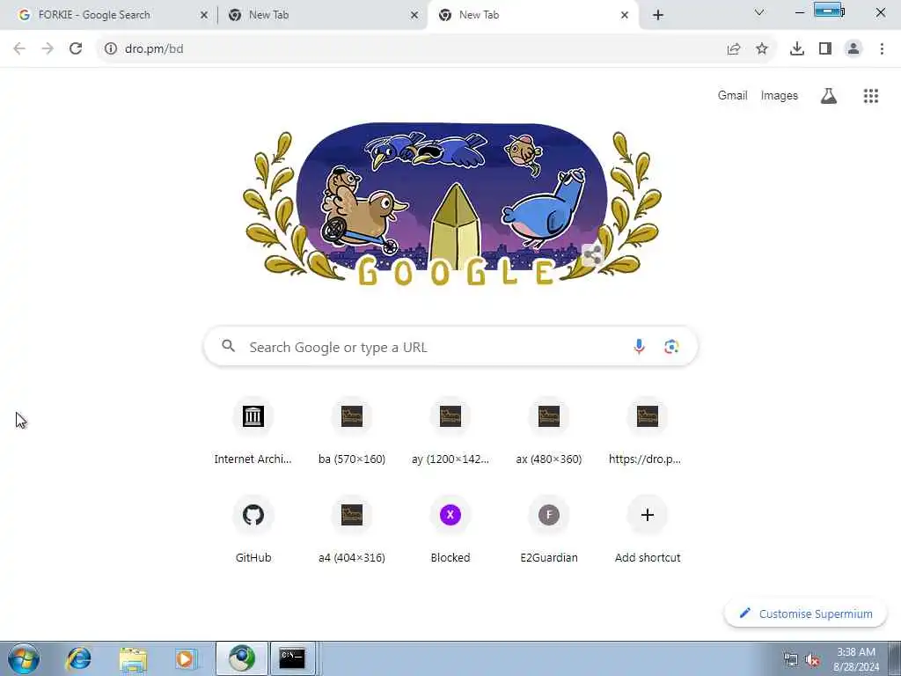Screen dimensions: 901x676
Task: Open the ay (1200×142...) shortcut
Action: tap(450, 431)
